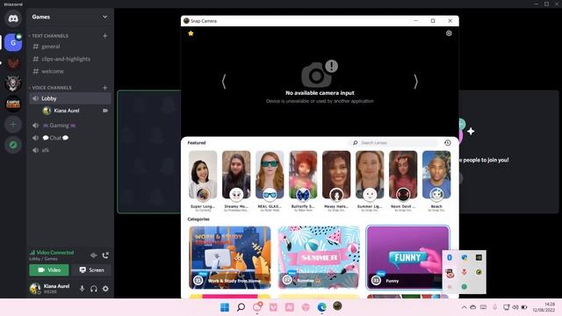The height and width of the screenshot is (316, 562).
Task: Open Windows Start menu
Action: point(225,307)
